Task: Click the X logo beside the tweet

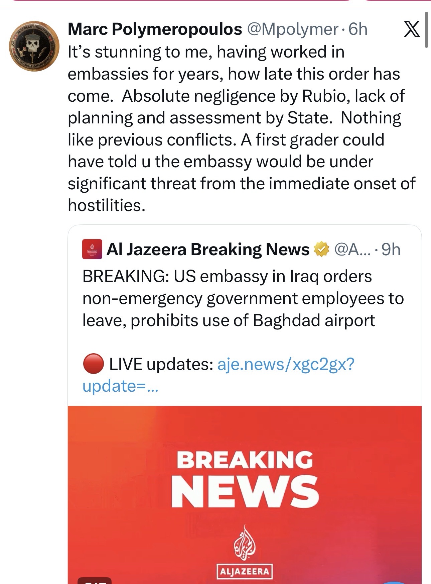Action: point(411,30)
